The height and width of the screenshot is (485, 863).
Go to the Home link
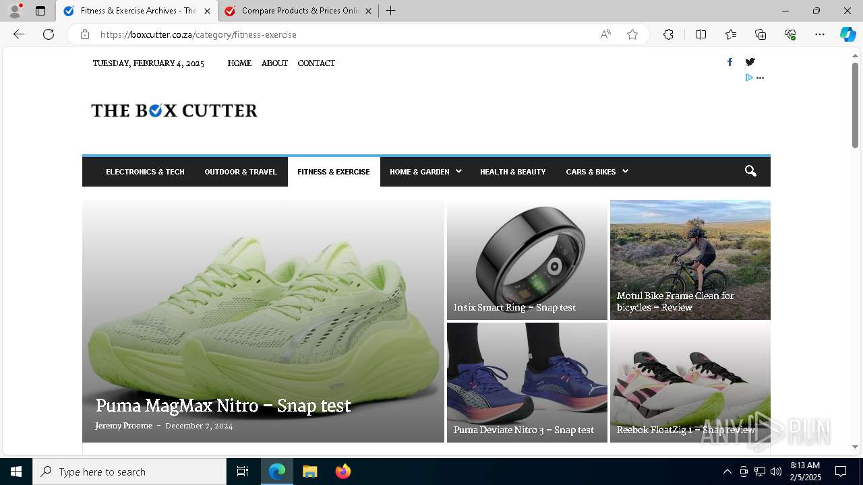pyautogui.click(x=239, y=63)
